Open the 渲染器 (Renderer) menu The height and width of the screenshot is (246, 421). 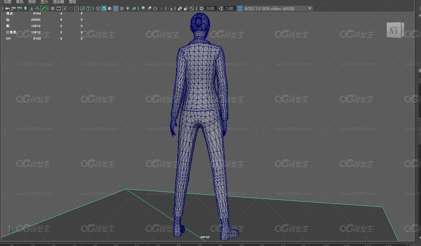58,2
